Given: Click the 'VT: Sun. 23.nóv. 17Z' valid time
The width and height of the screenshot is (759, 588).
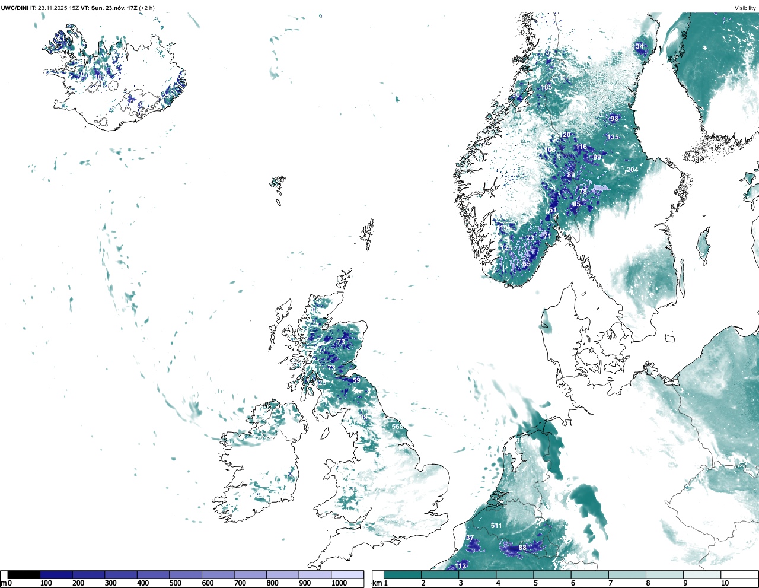Looking at the screenshot, I should [109, 8].
